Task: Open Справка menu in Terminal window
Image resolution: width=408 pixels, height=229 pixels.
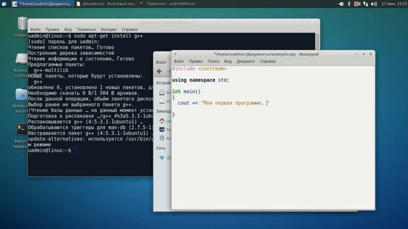Action: pyautogui.click(x=129, y=29)
